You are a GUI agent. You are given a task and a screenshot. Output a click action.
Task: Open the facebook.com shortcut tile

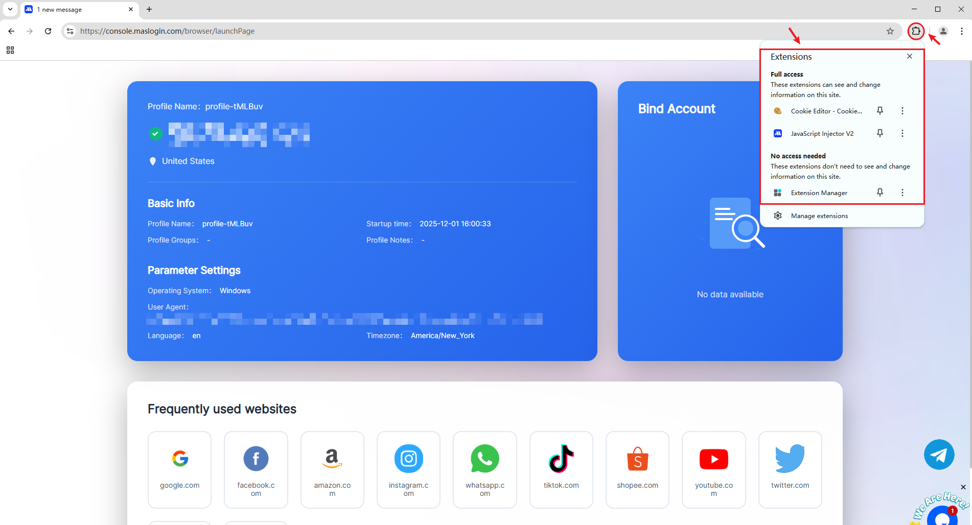point(256,469)
